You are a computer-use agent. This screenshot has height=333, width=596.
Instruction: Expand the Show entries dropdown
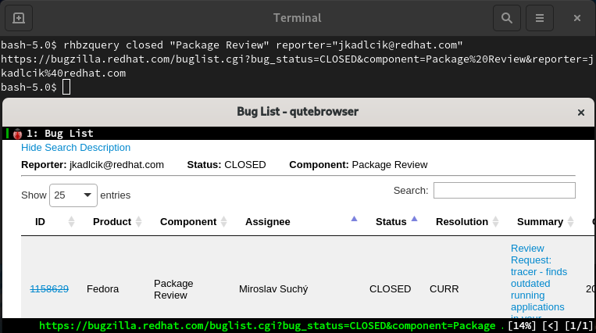pyautogui.click(x=73, y=195)
